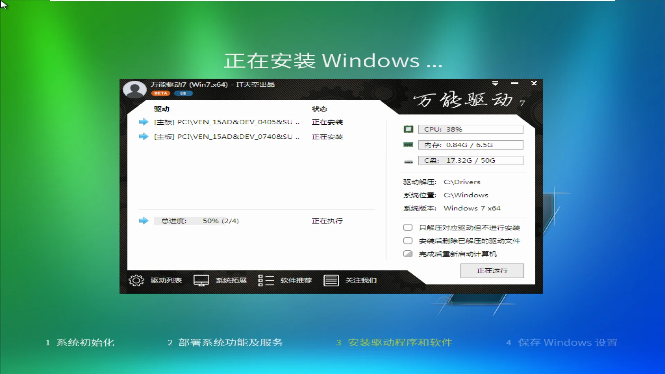Disable 完成后重新启动计算机 option
This screenshot has height=374, width=665.
408,253
